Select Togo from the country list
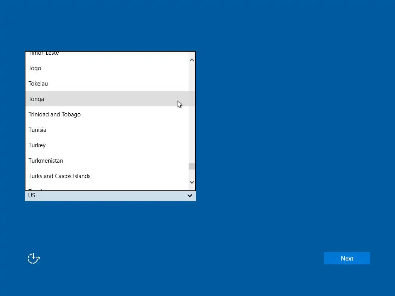Image resolution: width=395 pixels, height=296 pixels. point(107,68)
